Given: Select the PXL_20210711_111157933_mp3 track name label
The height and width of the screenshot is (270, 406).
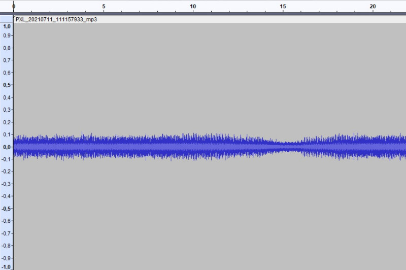Looking at the screenshot, I should pos(56,19).
